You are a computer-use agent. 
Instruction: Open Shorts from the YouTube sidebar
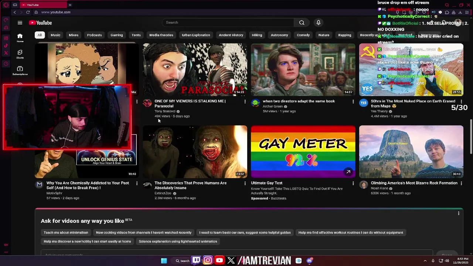(20, 54)
